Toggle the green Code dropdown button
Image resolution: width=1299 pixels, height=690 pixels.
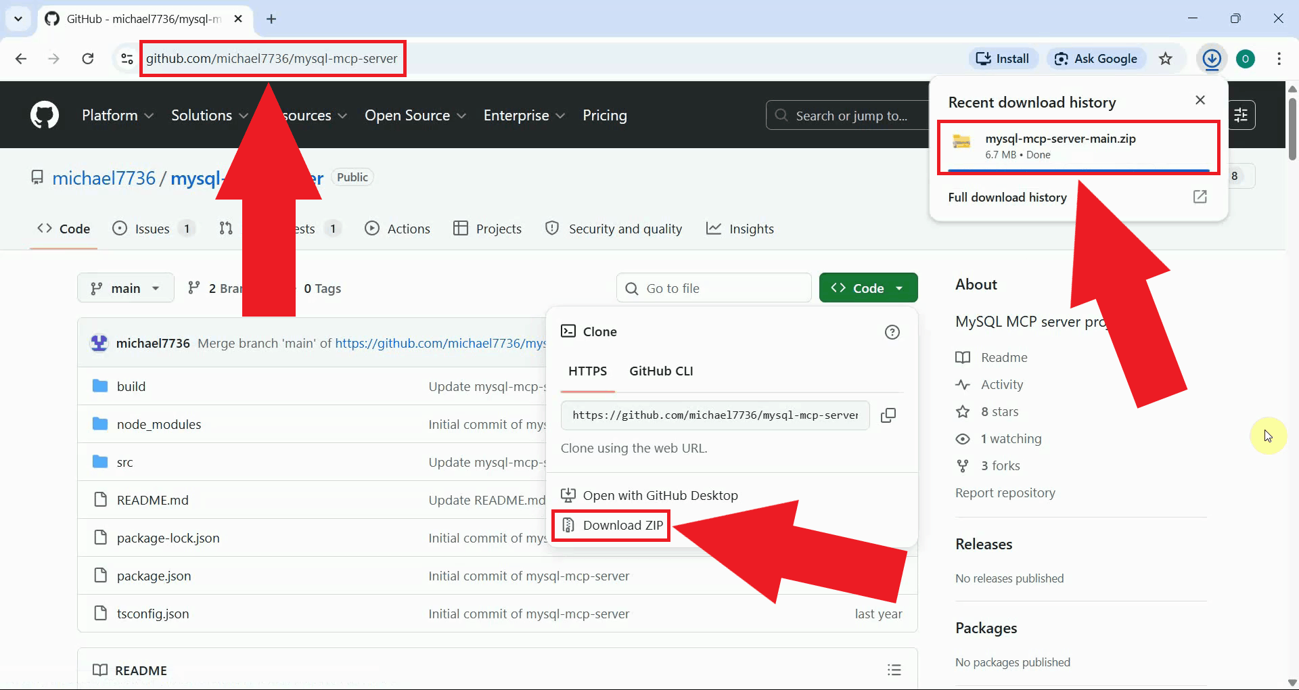tap(868, 288)
